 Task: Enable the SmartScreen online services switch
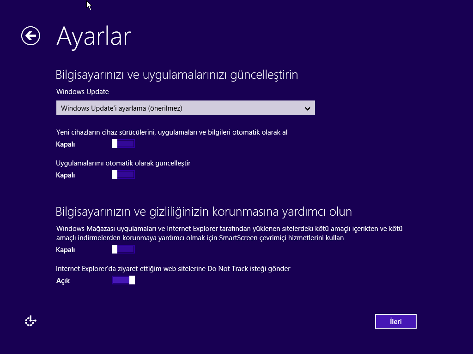pyautogui.click(x=123, y=249)
